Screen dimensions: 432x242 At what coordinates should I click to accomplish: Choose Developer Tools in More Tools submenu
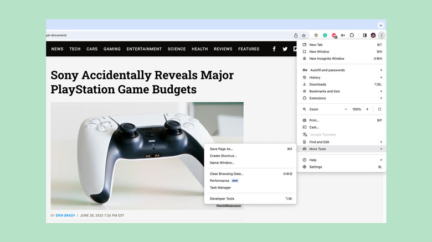tap(222, 199)
